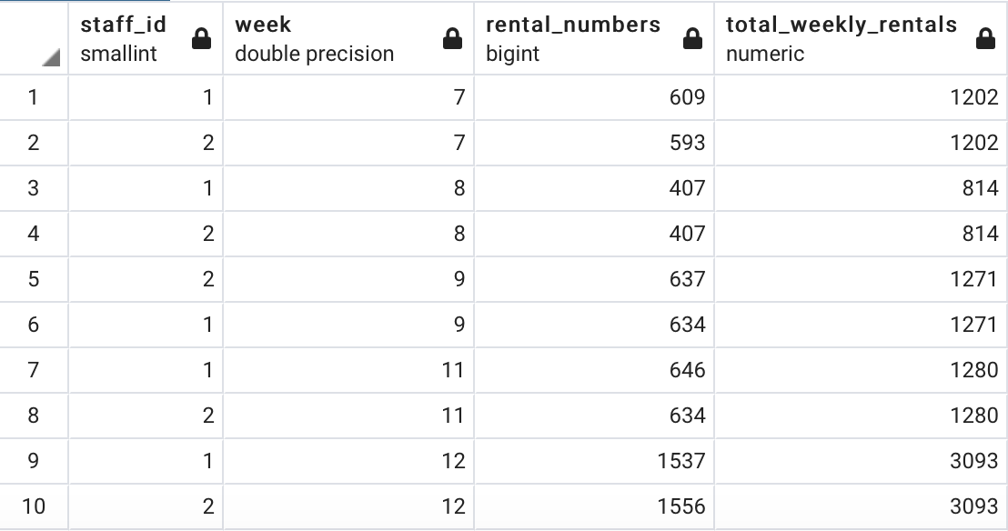Select row number 5

click(x=34, y=279)
